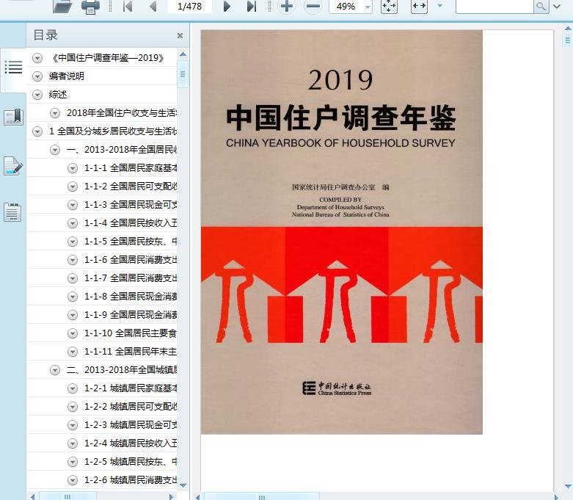Open entry 1-2-4 城镇居民按收入

(x=131, y=443)
